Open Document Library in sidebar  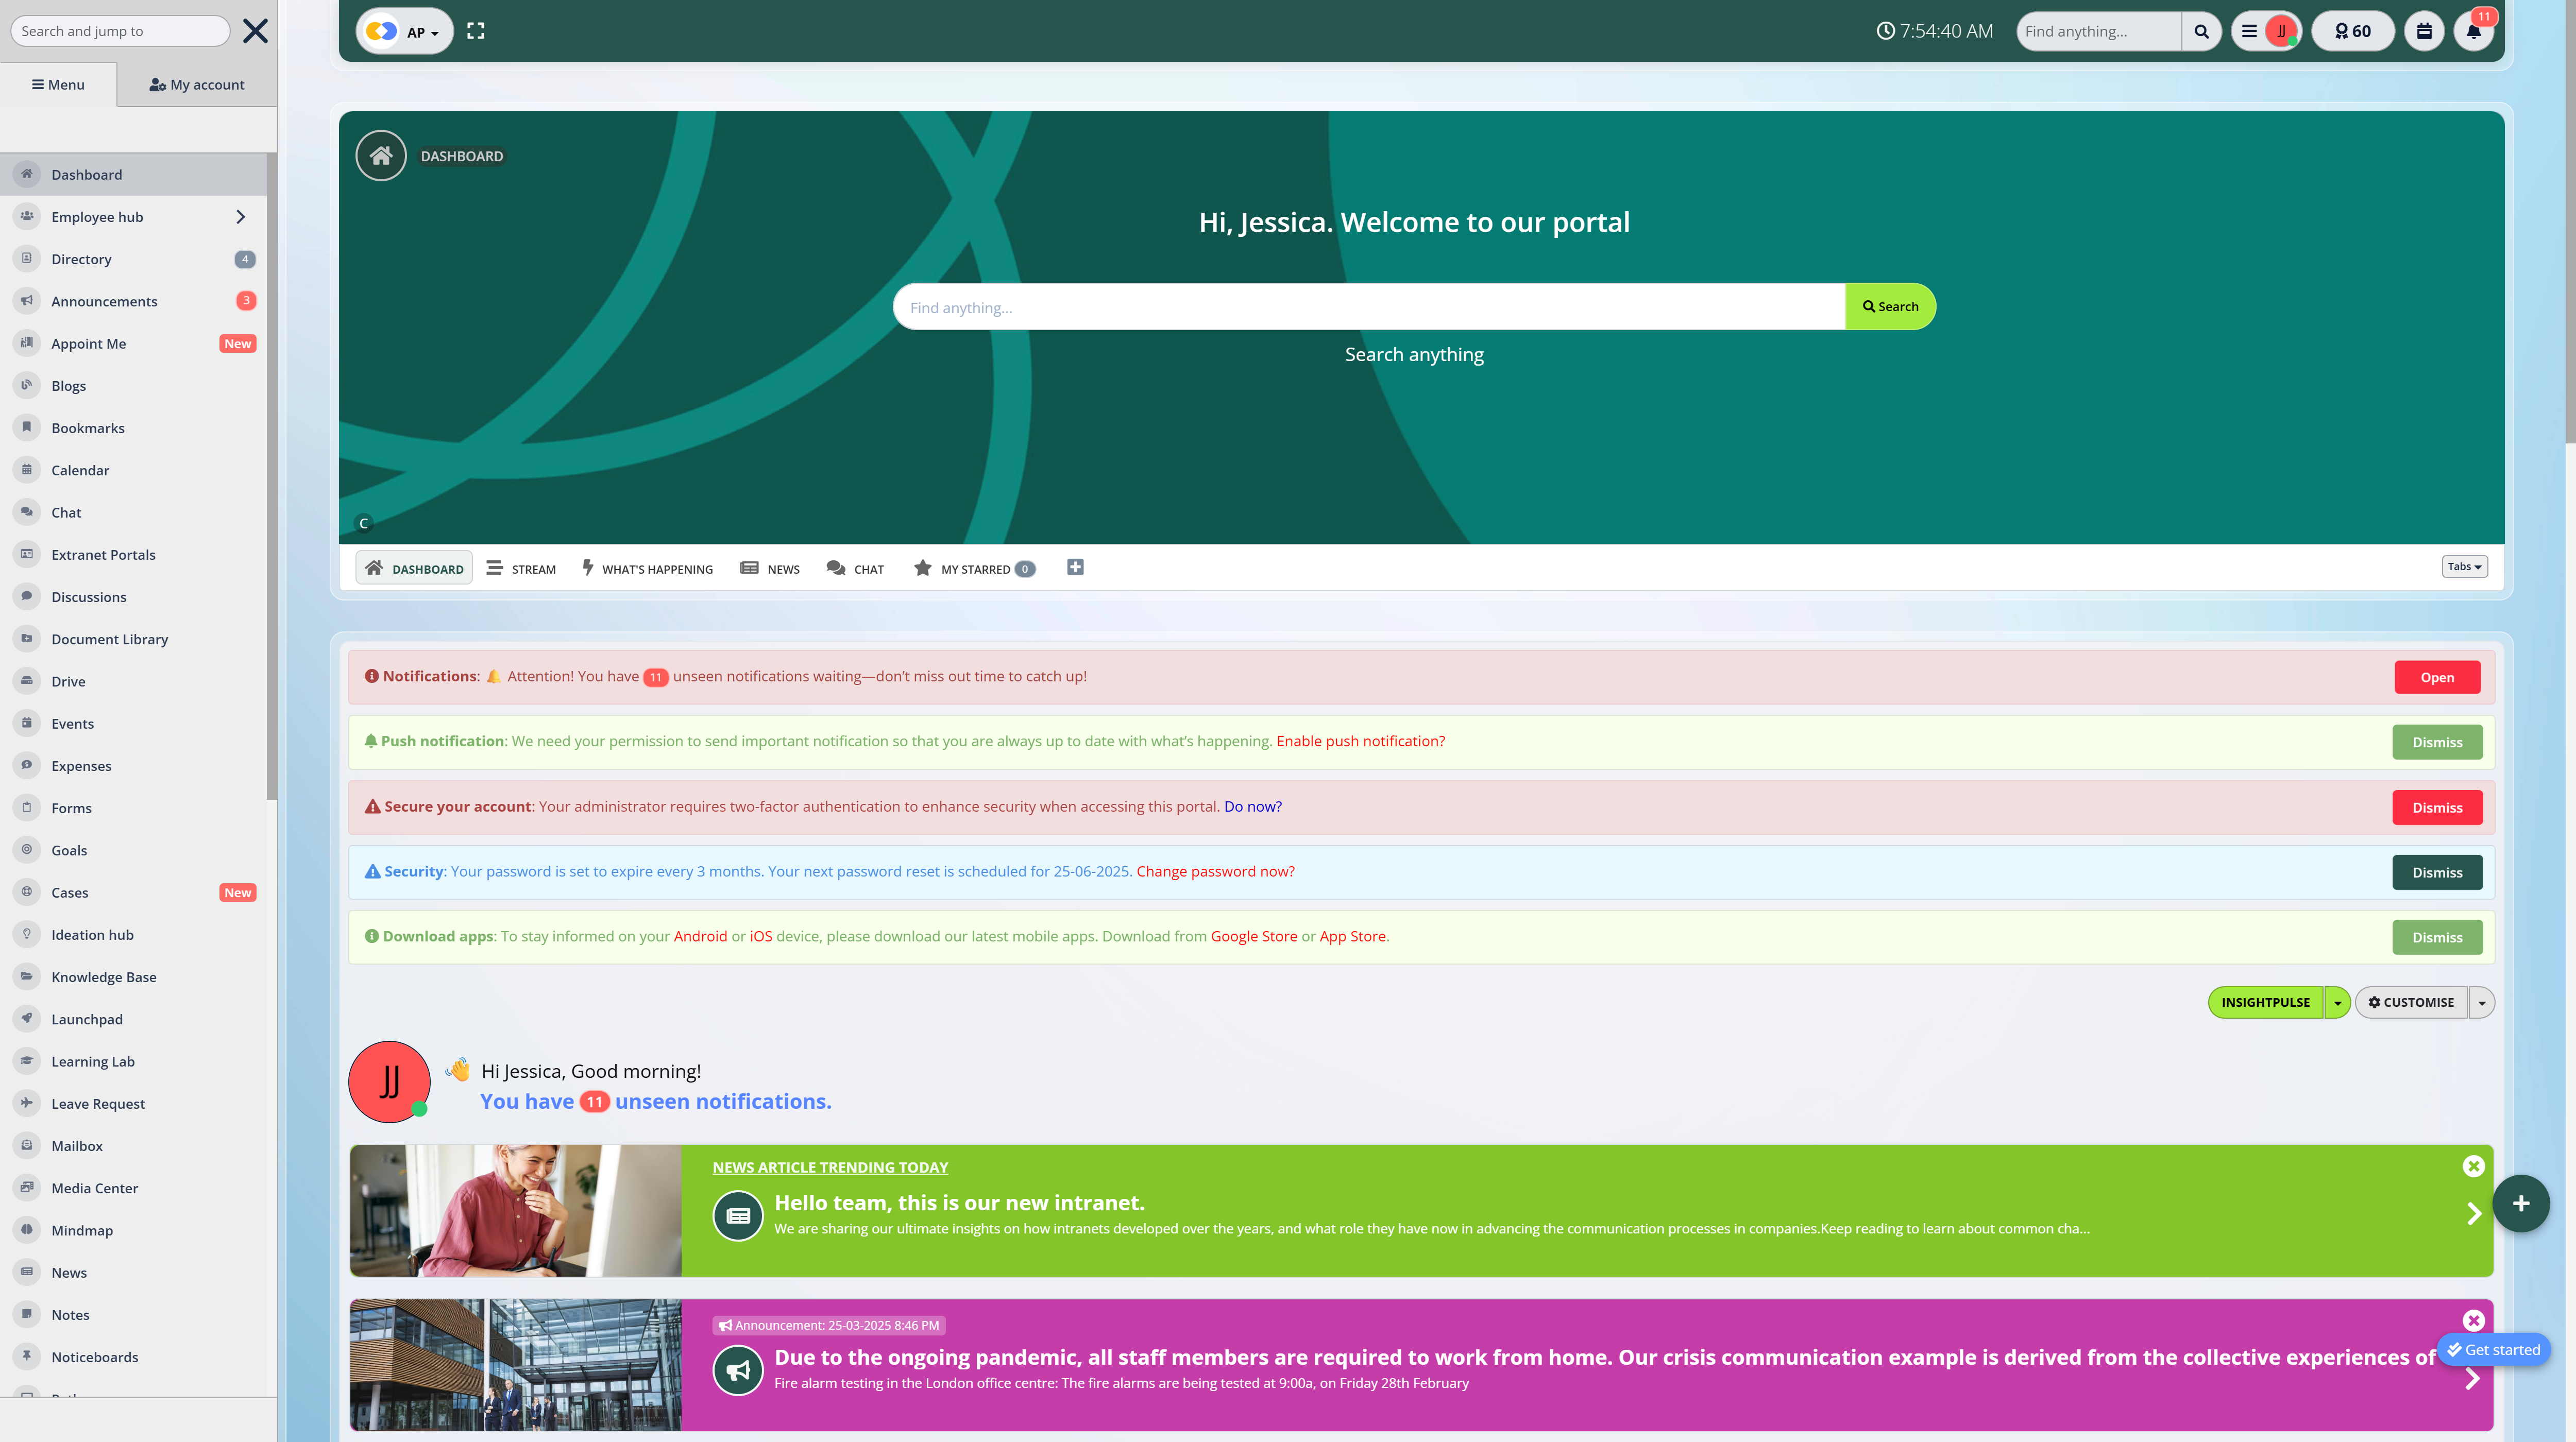pyautogui.click(x=134, y=639)
